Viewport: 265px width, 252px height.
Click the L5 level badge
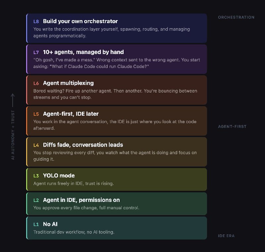(x=36, y=114)
